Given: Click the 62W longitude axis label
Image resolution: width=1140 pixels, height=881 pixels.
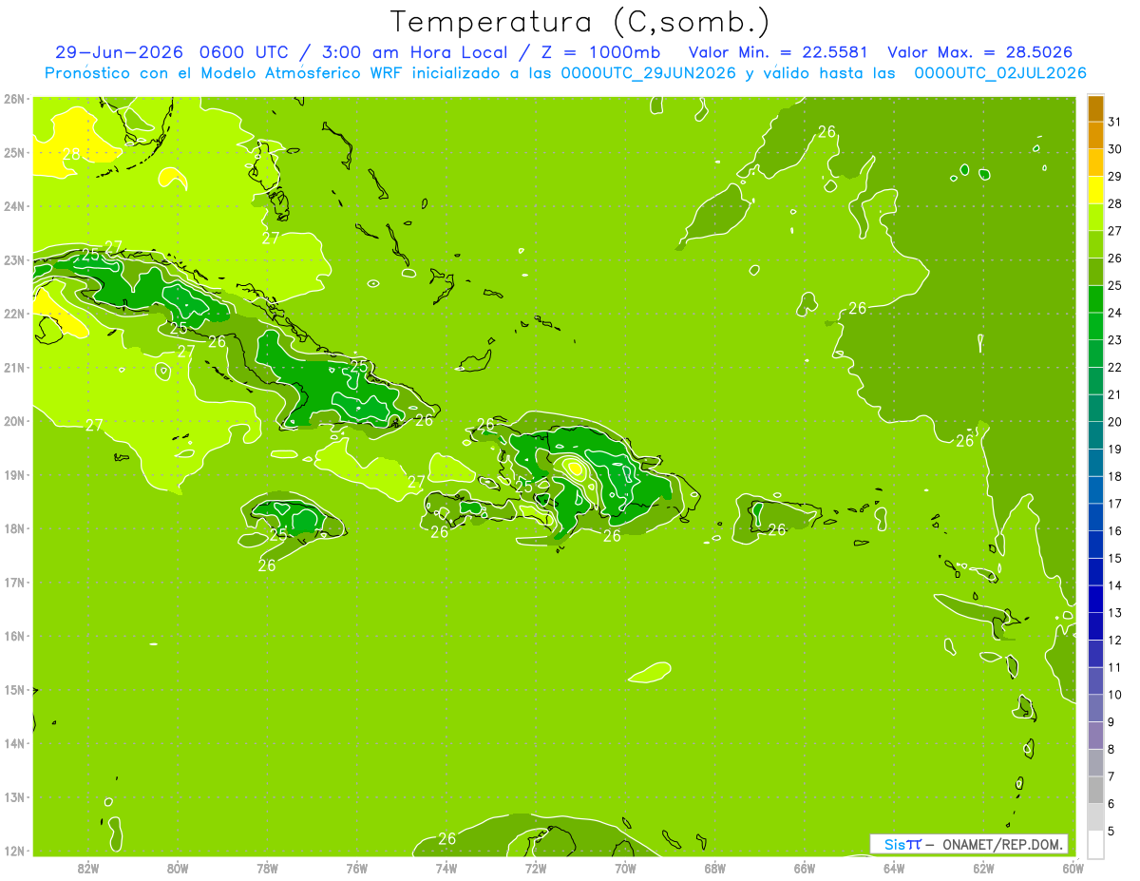Looking at the screenshot, I should pos(984,868).
